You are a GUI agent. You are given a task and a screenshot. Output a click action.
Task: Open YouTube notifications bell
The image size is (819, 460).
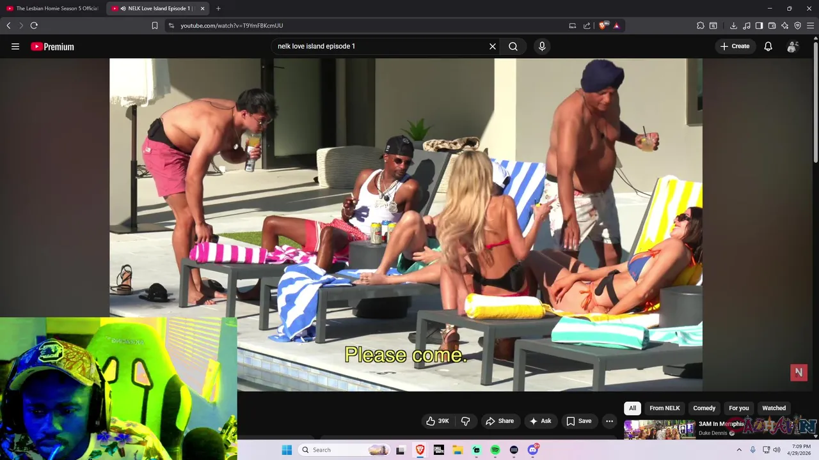[x=768, y=46]
